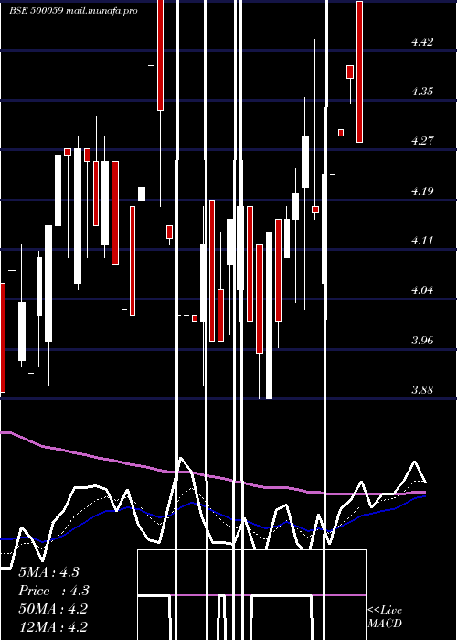
Task: Click the 4.19 price axis label
Action: tap(422, 190)
